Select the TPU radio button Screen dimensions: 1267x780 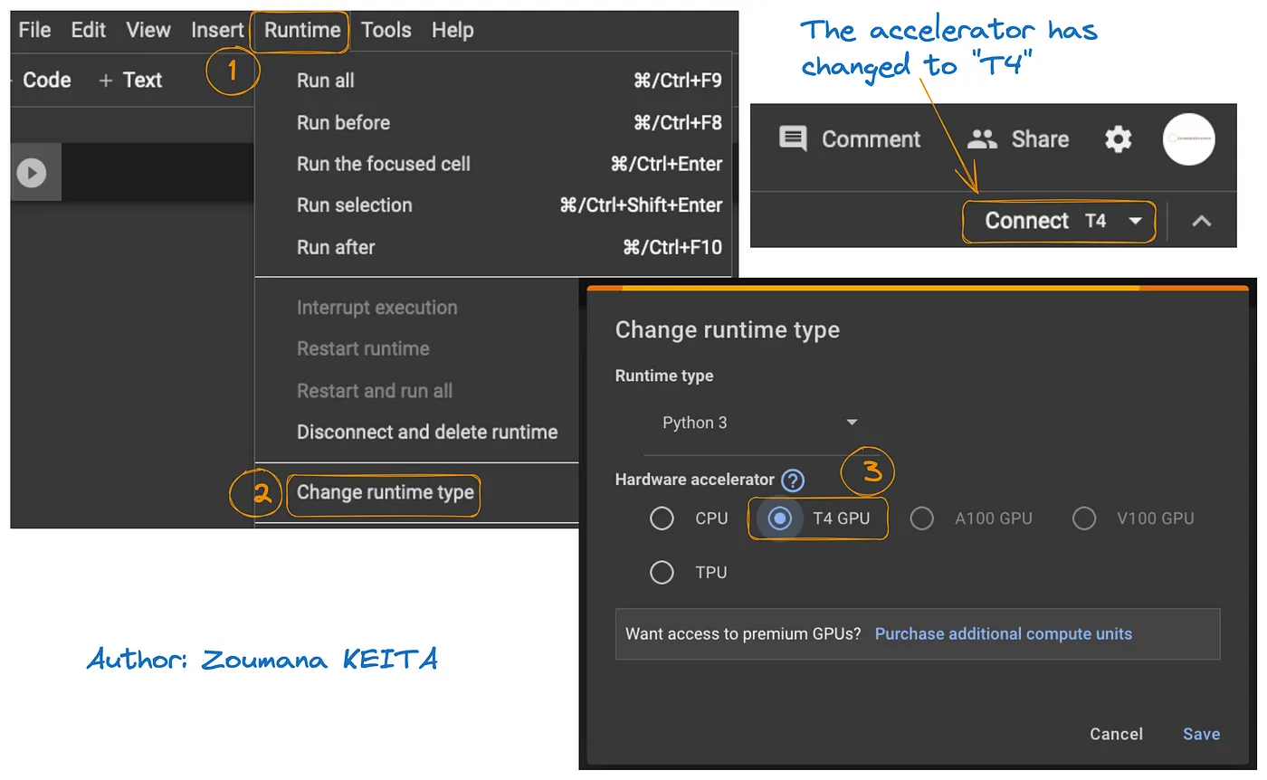pos(662,573)
